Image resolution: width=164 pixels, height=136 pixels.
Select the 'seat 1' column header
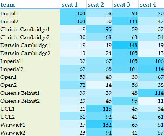[73, 4]
